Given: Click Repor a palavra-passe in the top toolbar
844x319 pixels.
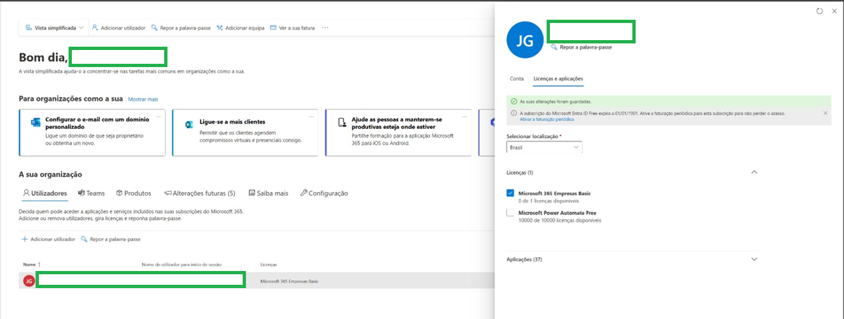Looking at the screenshot, I should [181, 28].
